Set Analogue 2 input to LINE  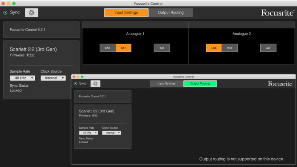(214, 48)
